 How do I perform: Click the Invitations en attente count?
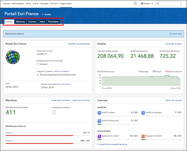coord(54,112)
